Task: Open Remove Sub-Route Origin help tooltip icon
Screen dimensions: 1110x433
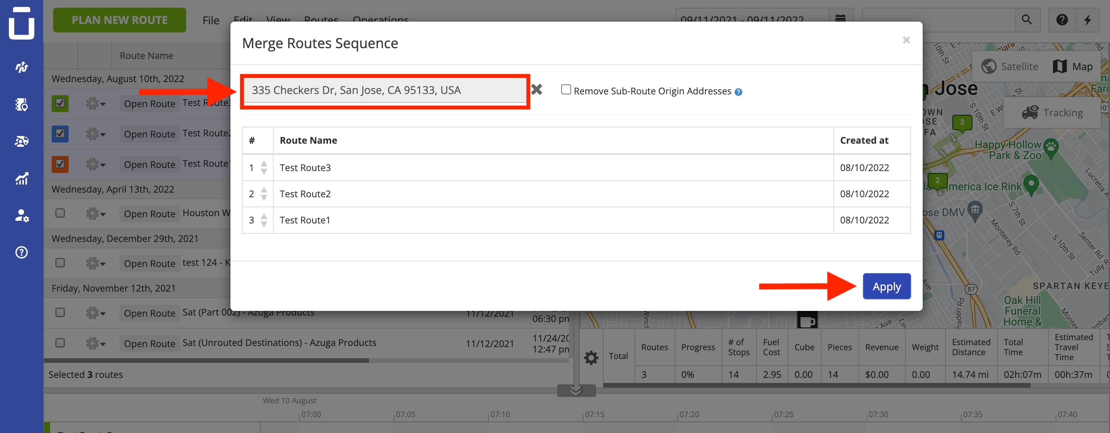Action: click(x=738, y=92)
